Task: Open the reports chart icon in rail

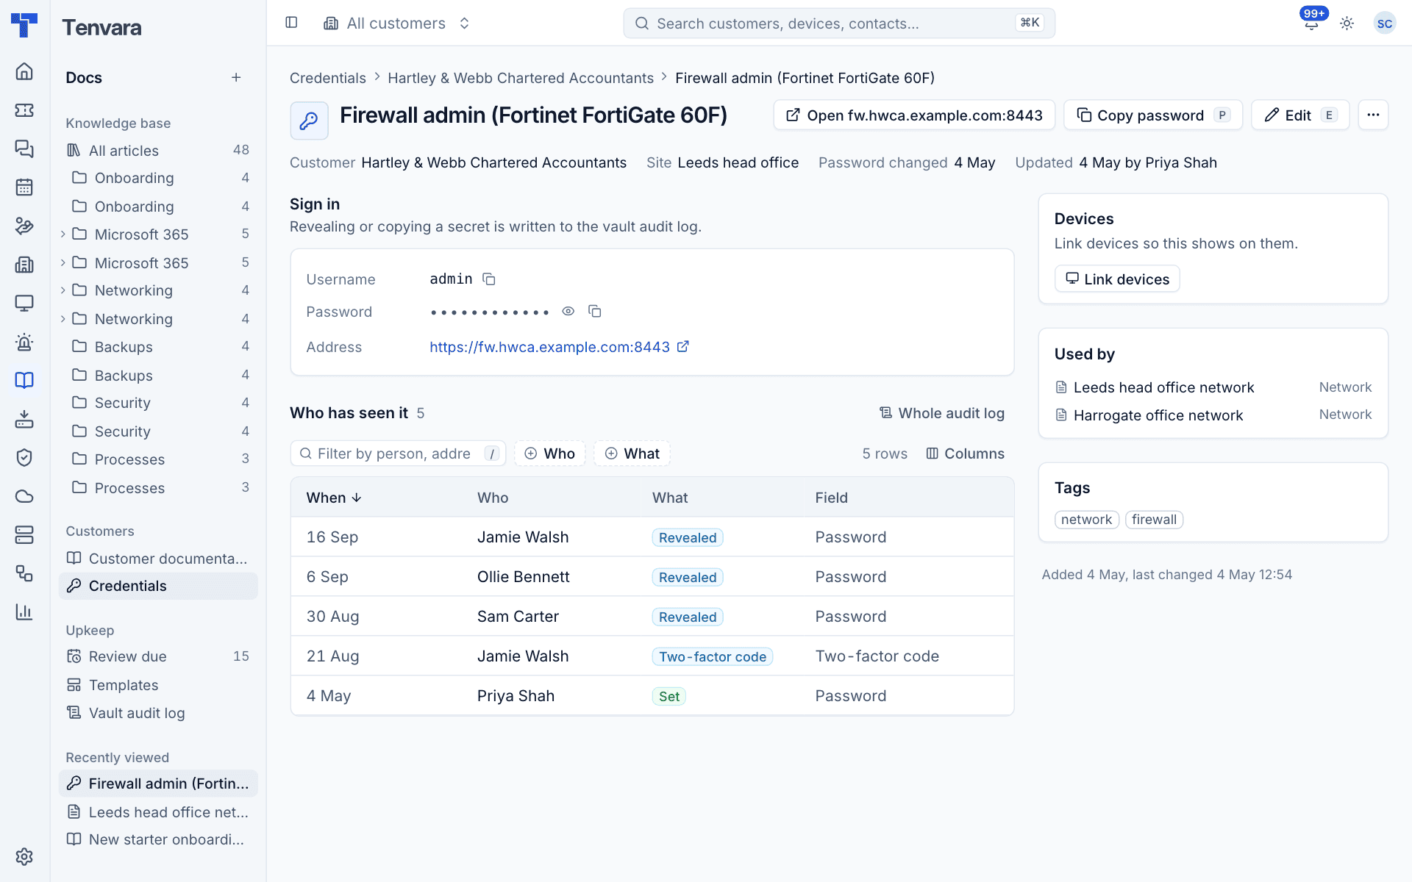Action: pos(24,612)
